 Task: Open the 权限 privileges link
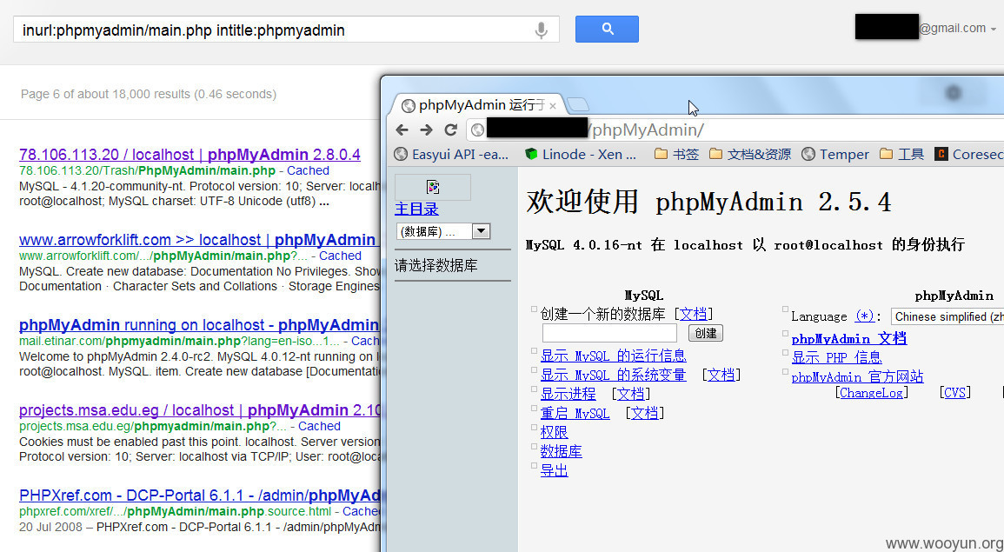(x=554, y=433)
